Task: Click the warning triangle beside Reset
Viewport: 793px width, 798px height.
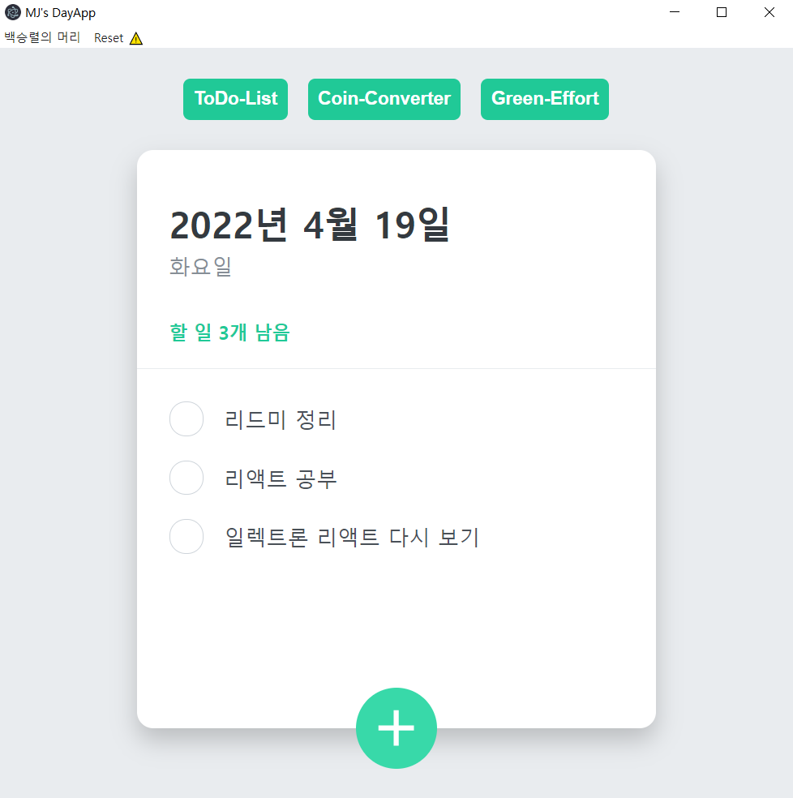Action: [x=135, y=37]
